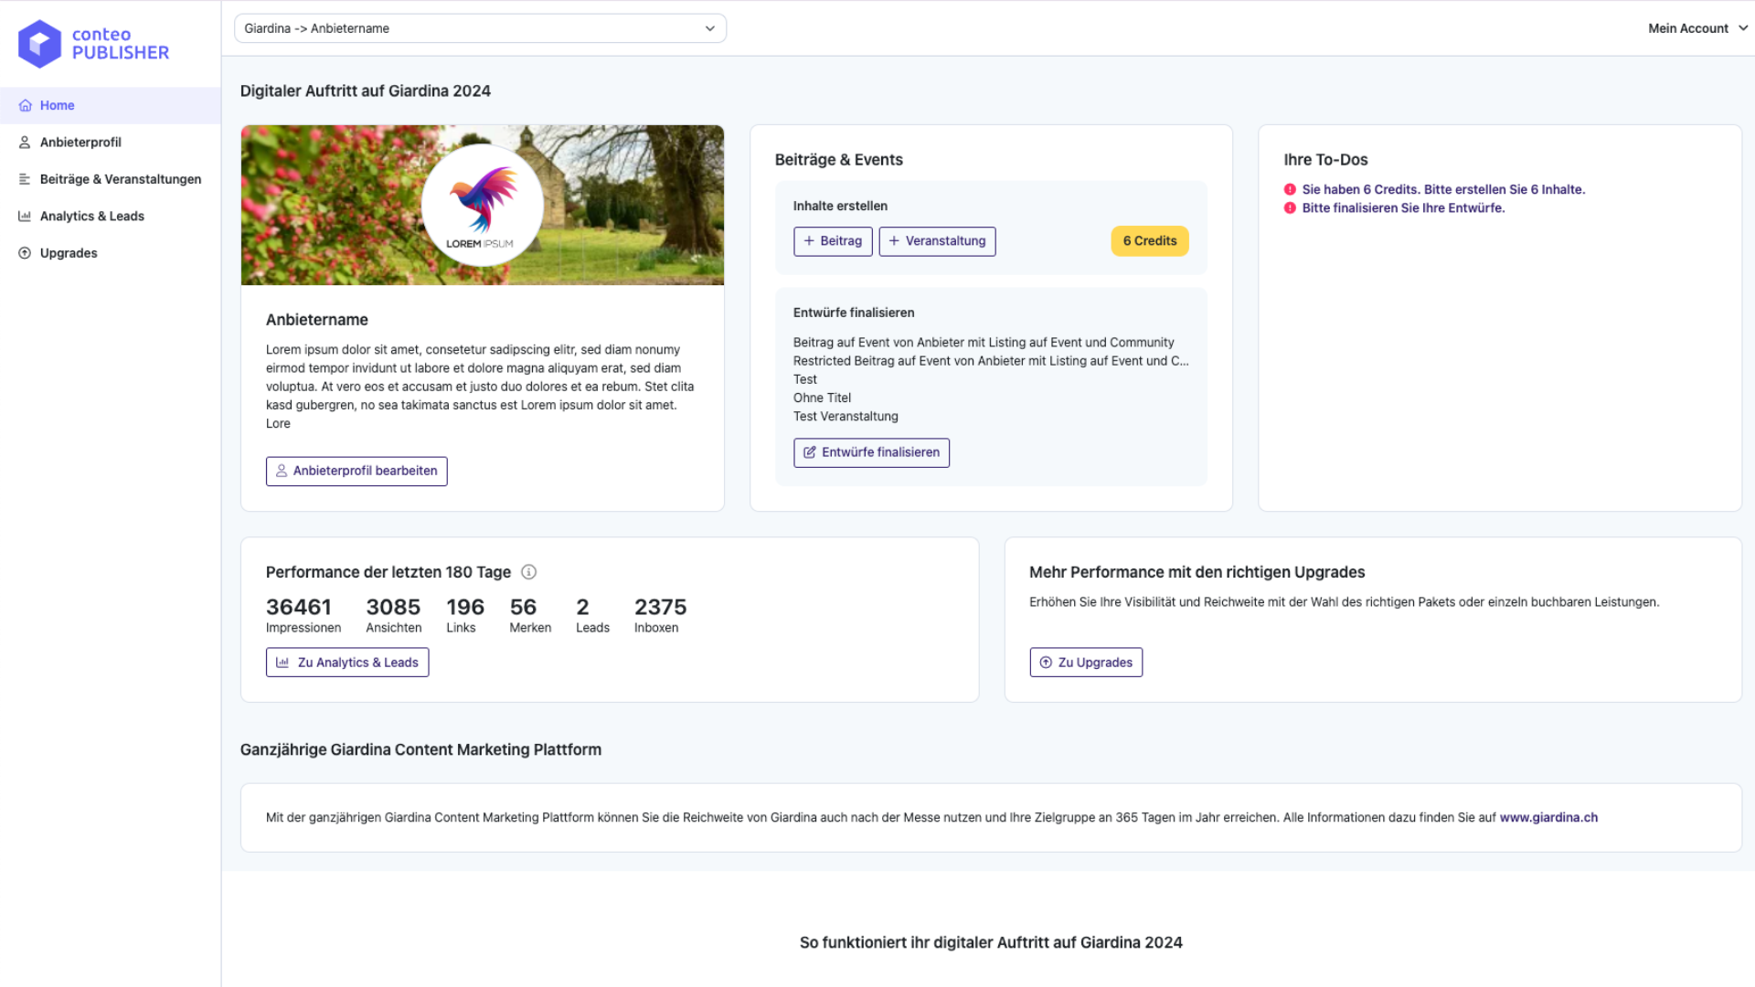Screen dimensions: 1755x987
Task: Click to-do 'Bitte finalisieren Sie Ihre Entwürfe'
Action: pos(1403,207)
